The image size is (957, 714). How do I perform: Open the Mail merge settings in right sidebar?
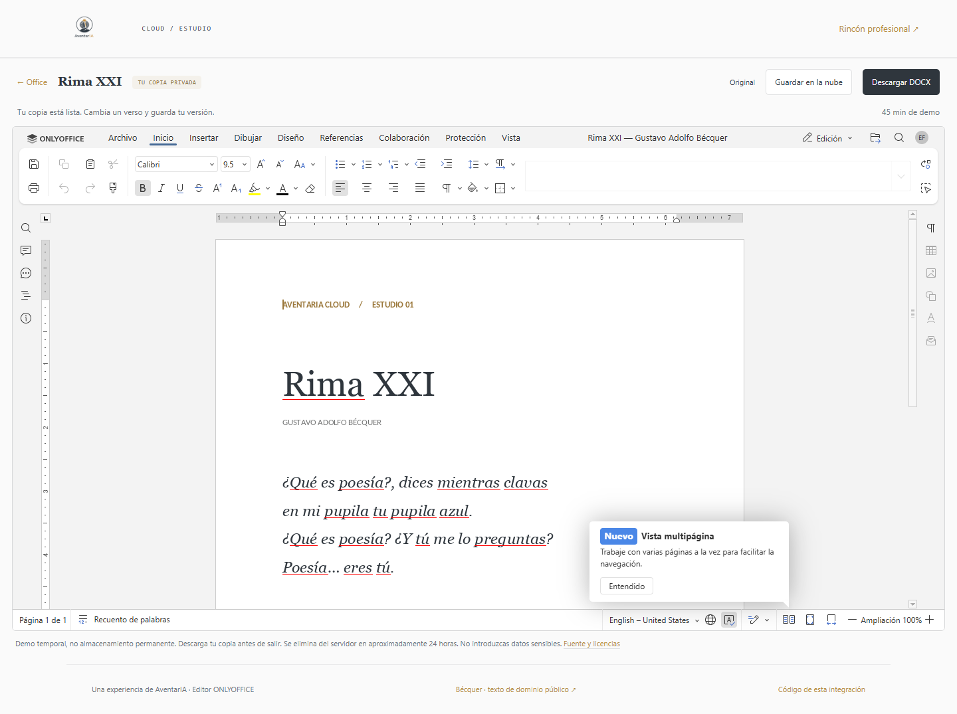coord(931,341)
